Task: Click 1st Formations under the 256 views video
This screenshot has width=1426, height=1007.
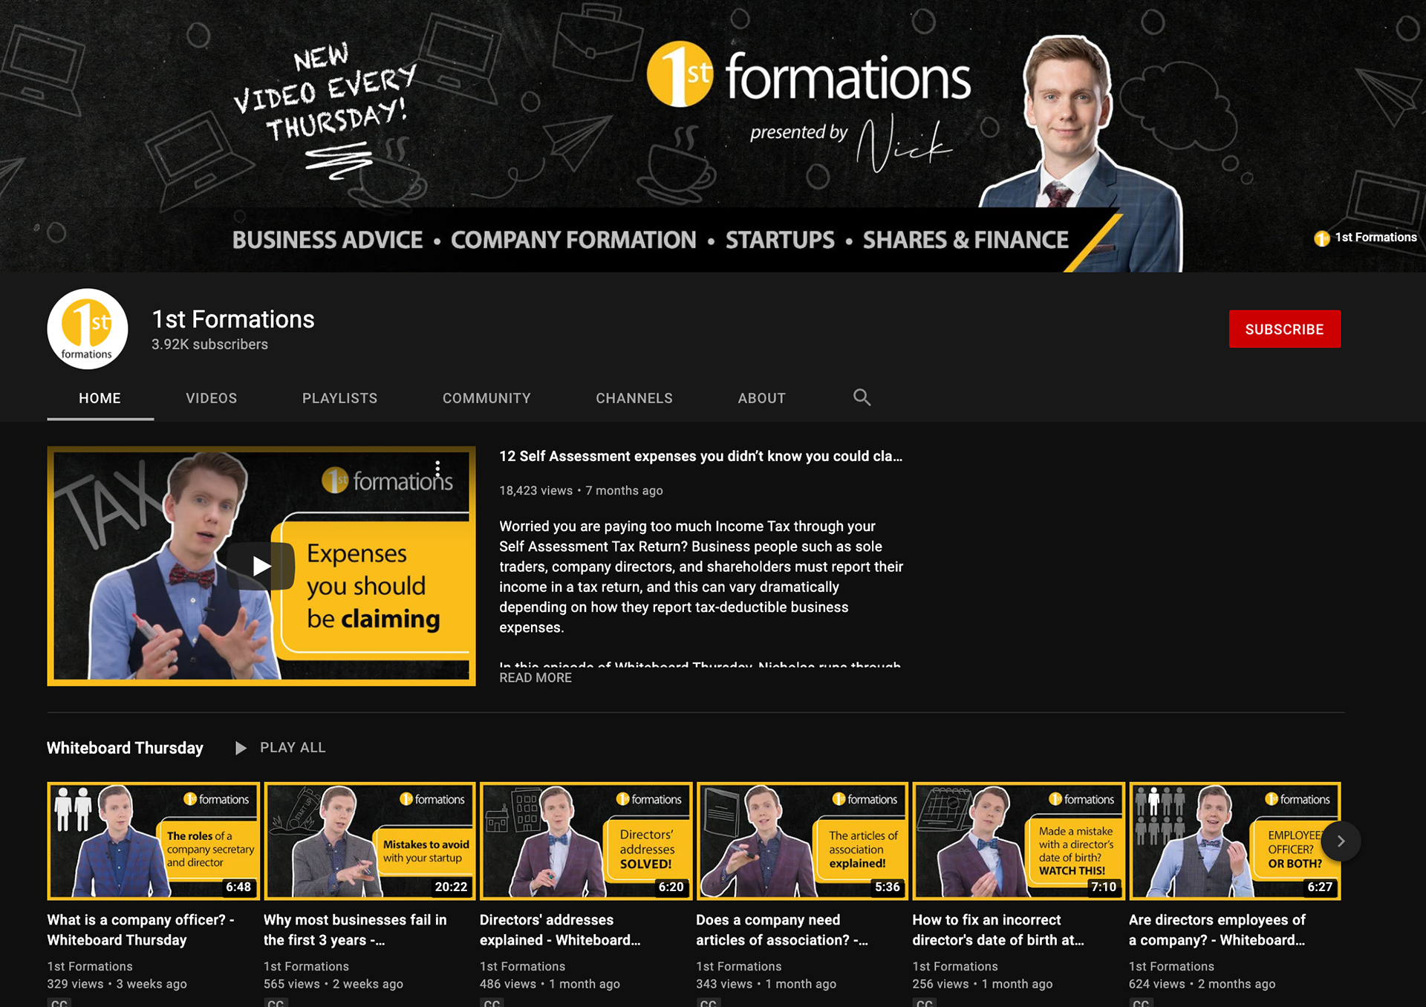Action: [x=955, y=966]
